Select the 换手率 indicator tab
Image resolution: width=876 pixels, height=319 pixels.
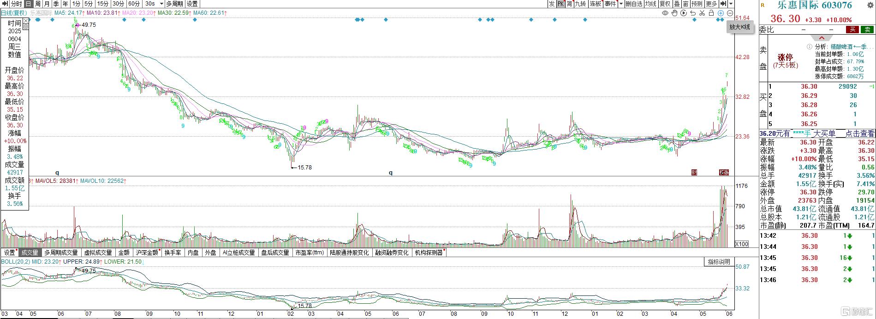coord(173,253)
